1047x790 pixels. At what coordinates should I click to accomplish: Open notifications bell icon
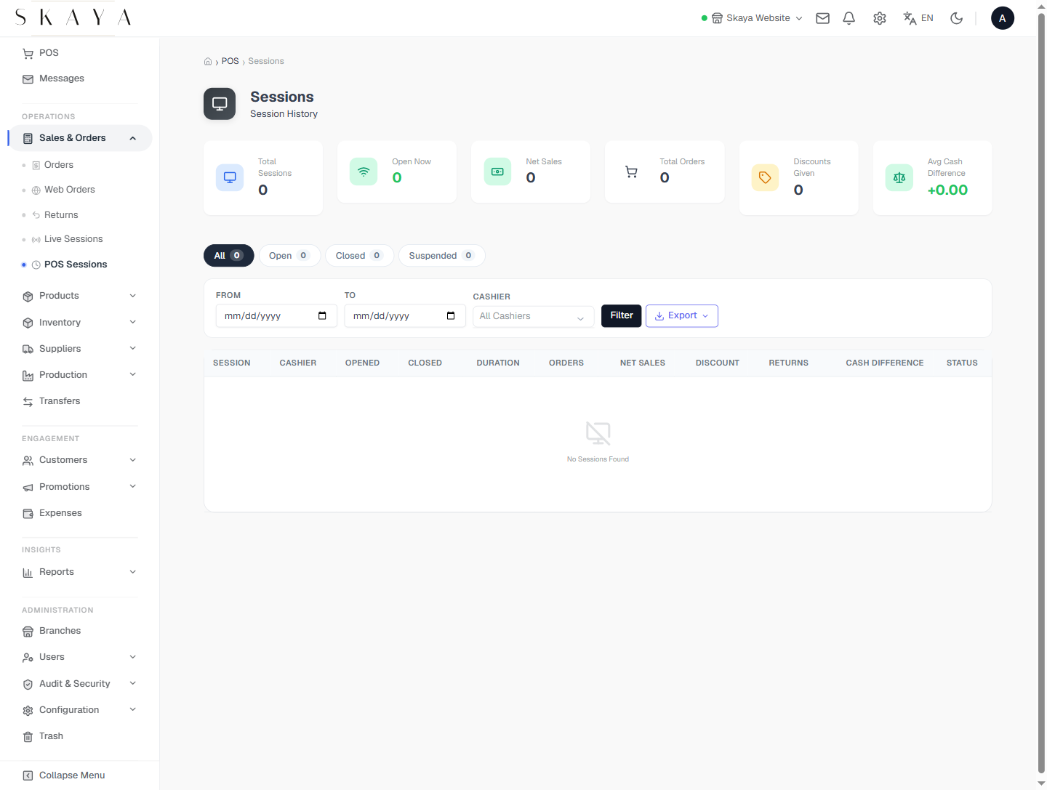coord(849,18)
